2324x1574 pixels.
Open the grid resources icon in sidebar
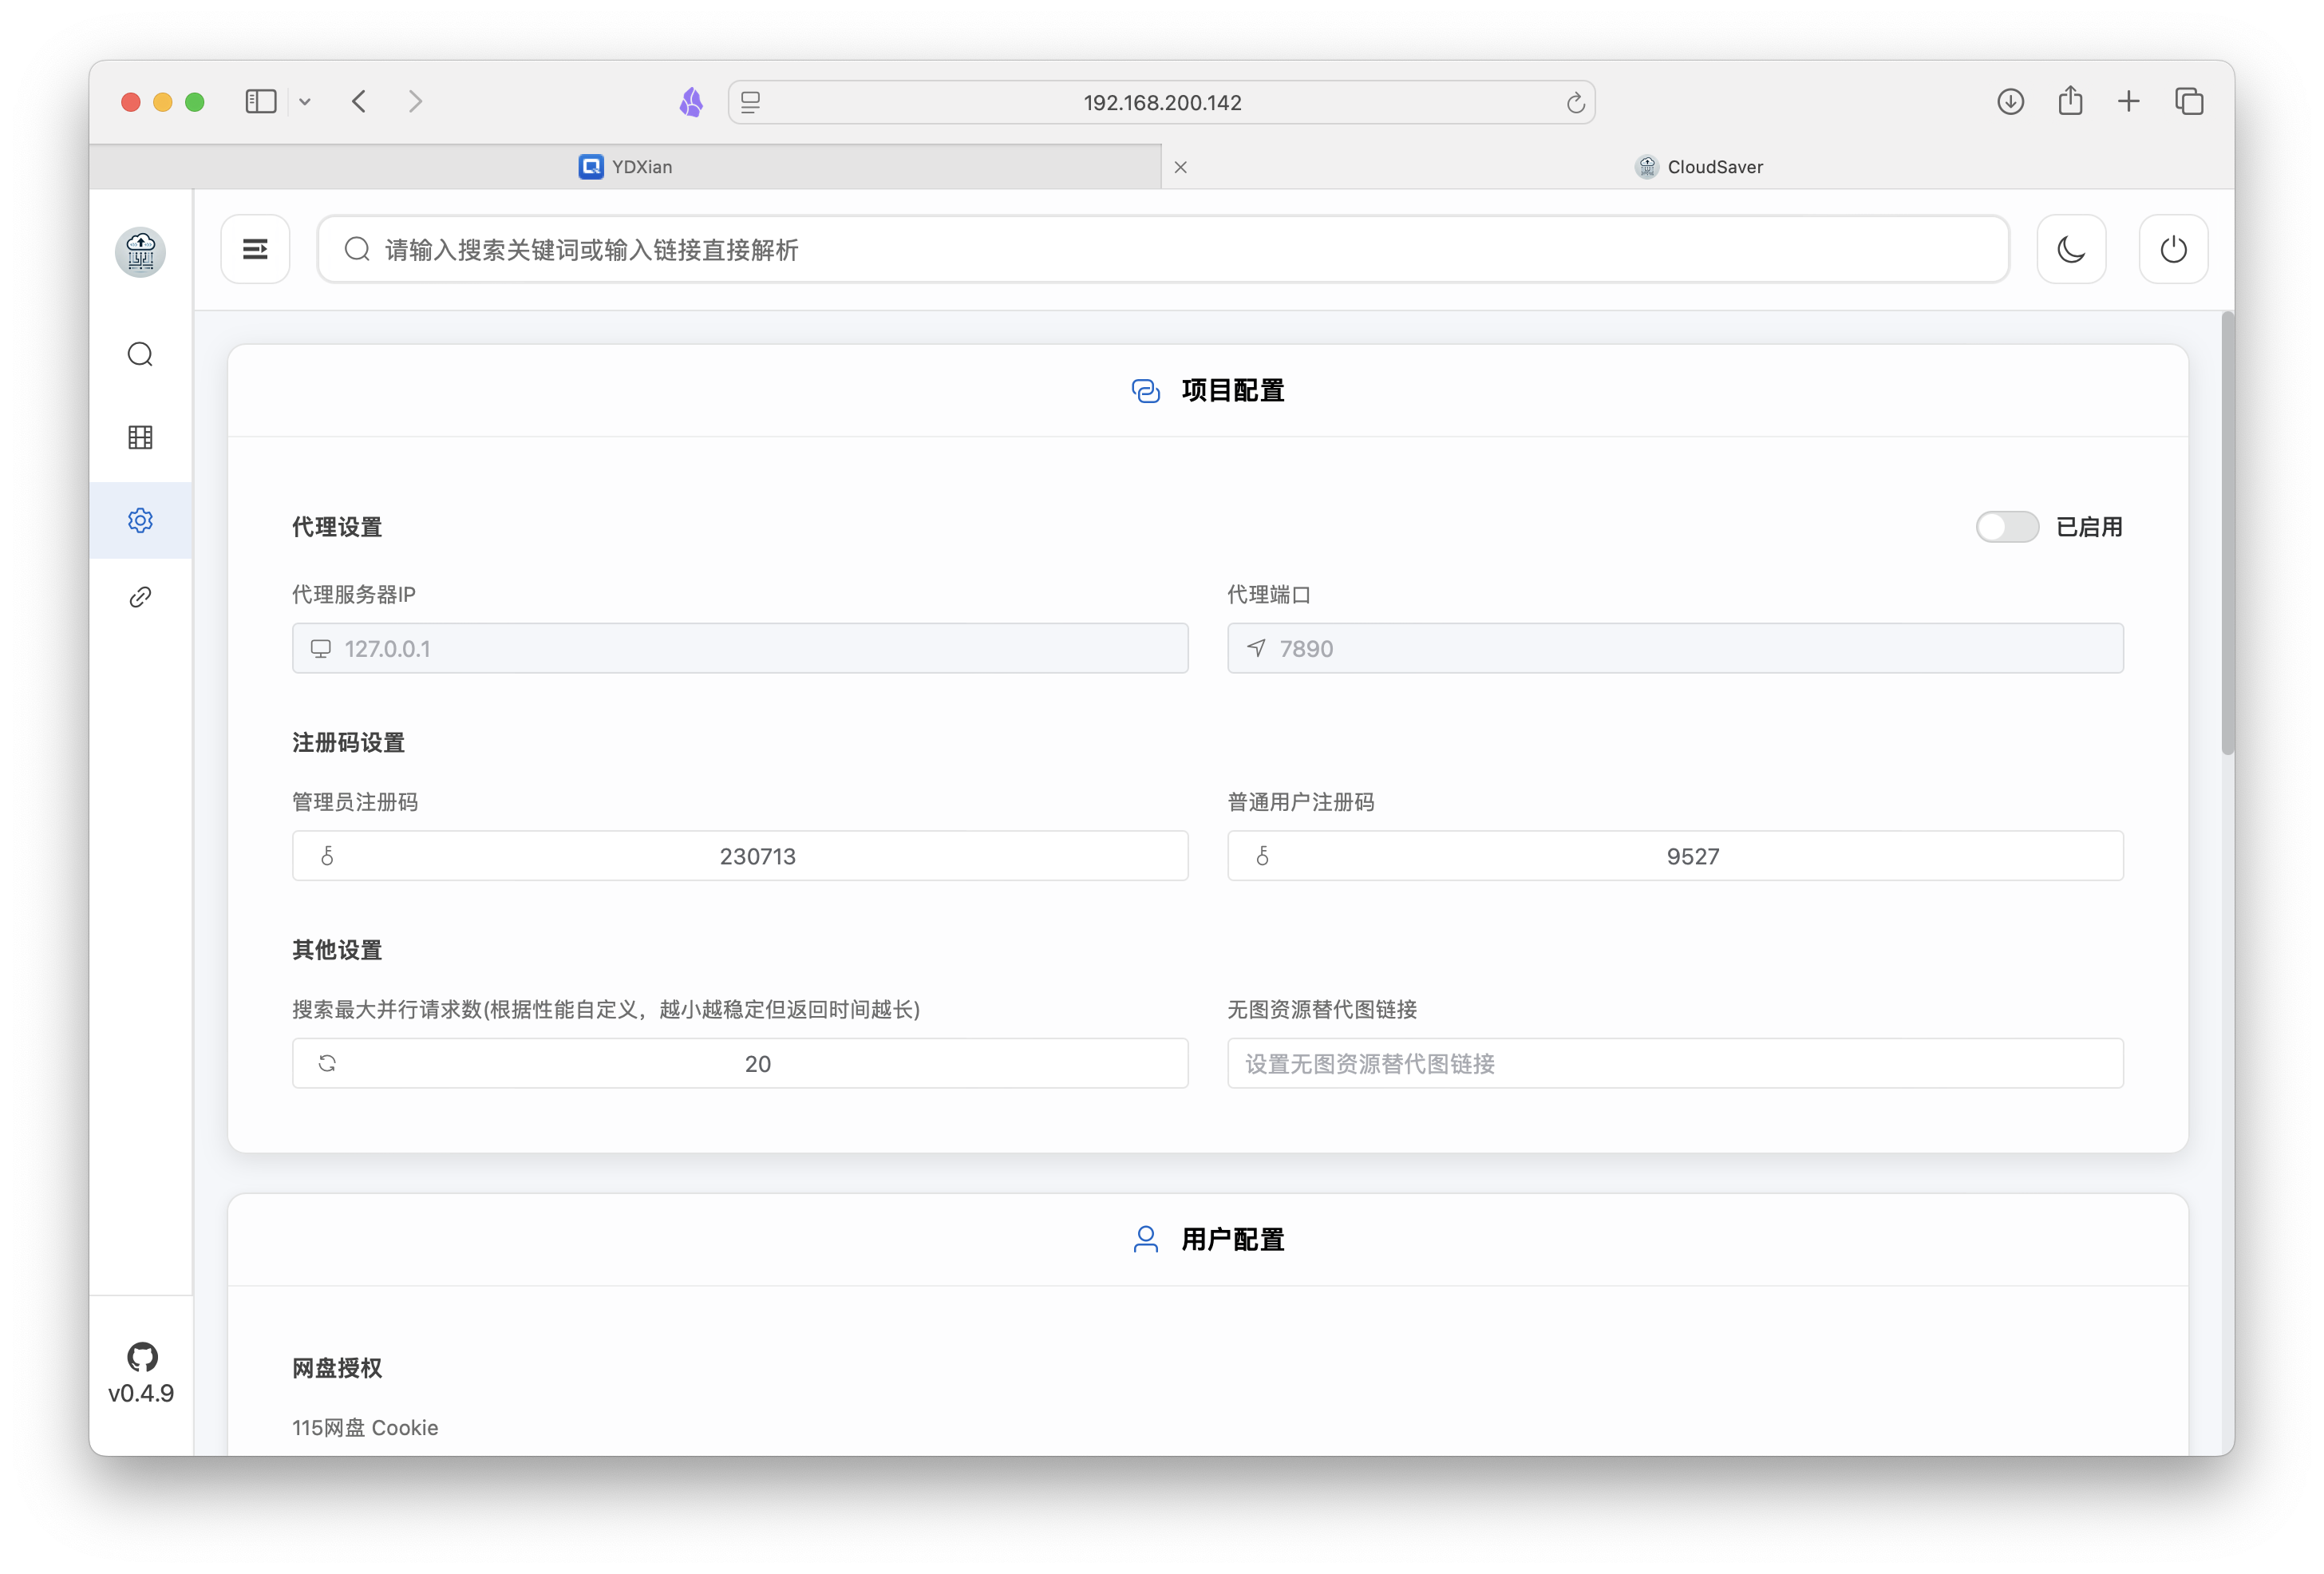(140, 437)
